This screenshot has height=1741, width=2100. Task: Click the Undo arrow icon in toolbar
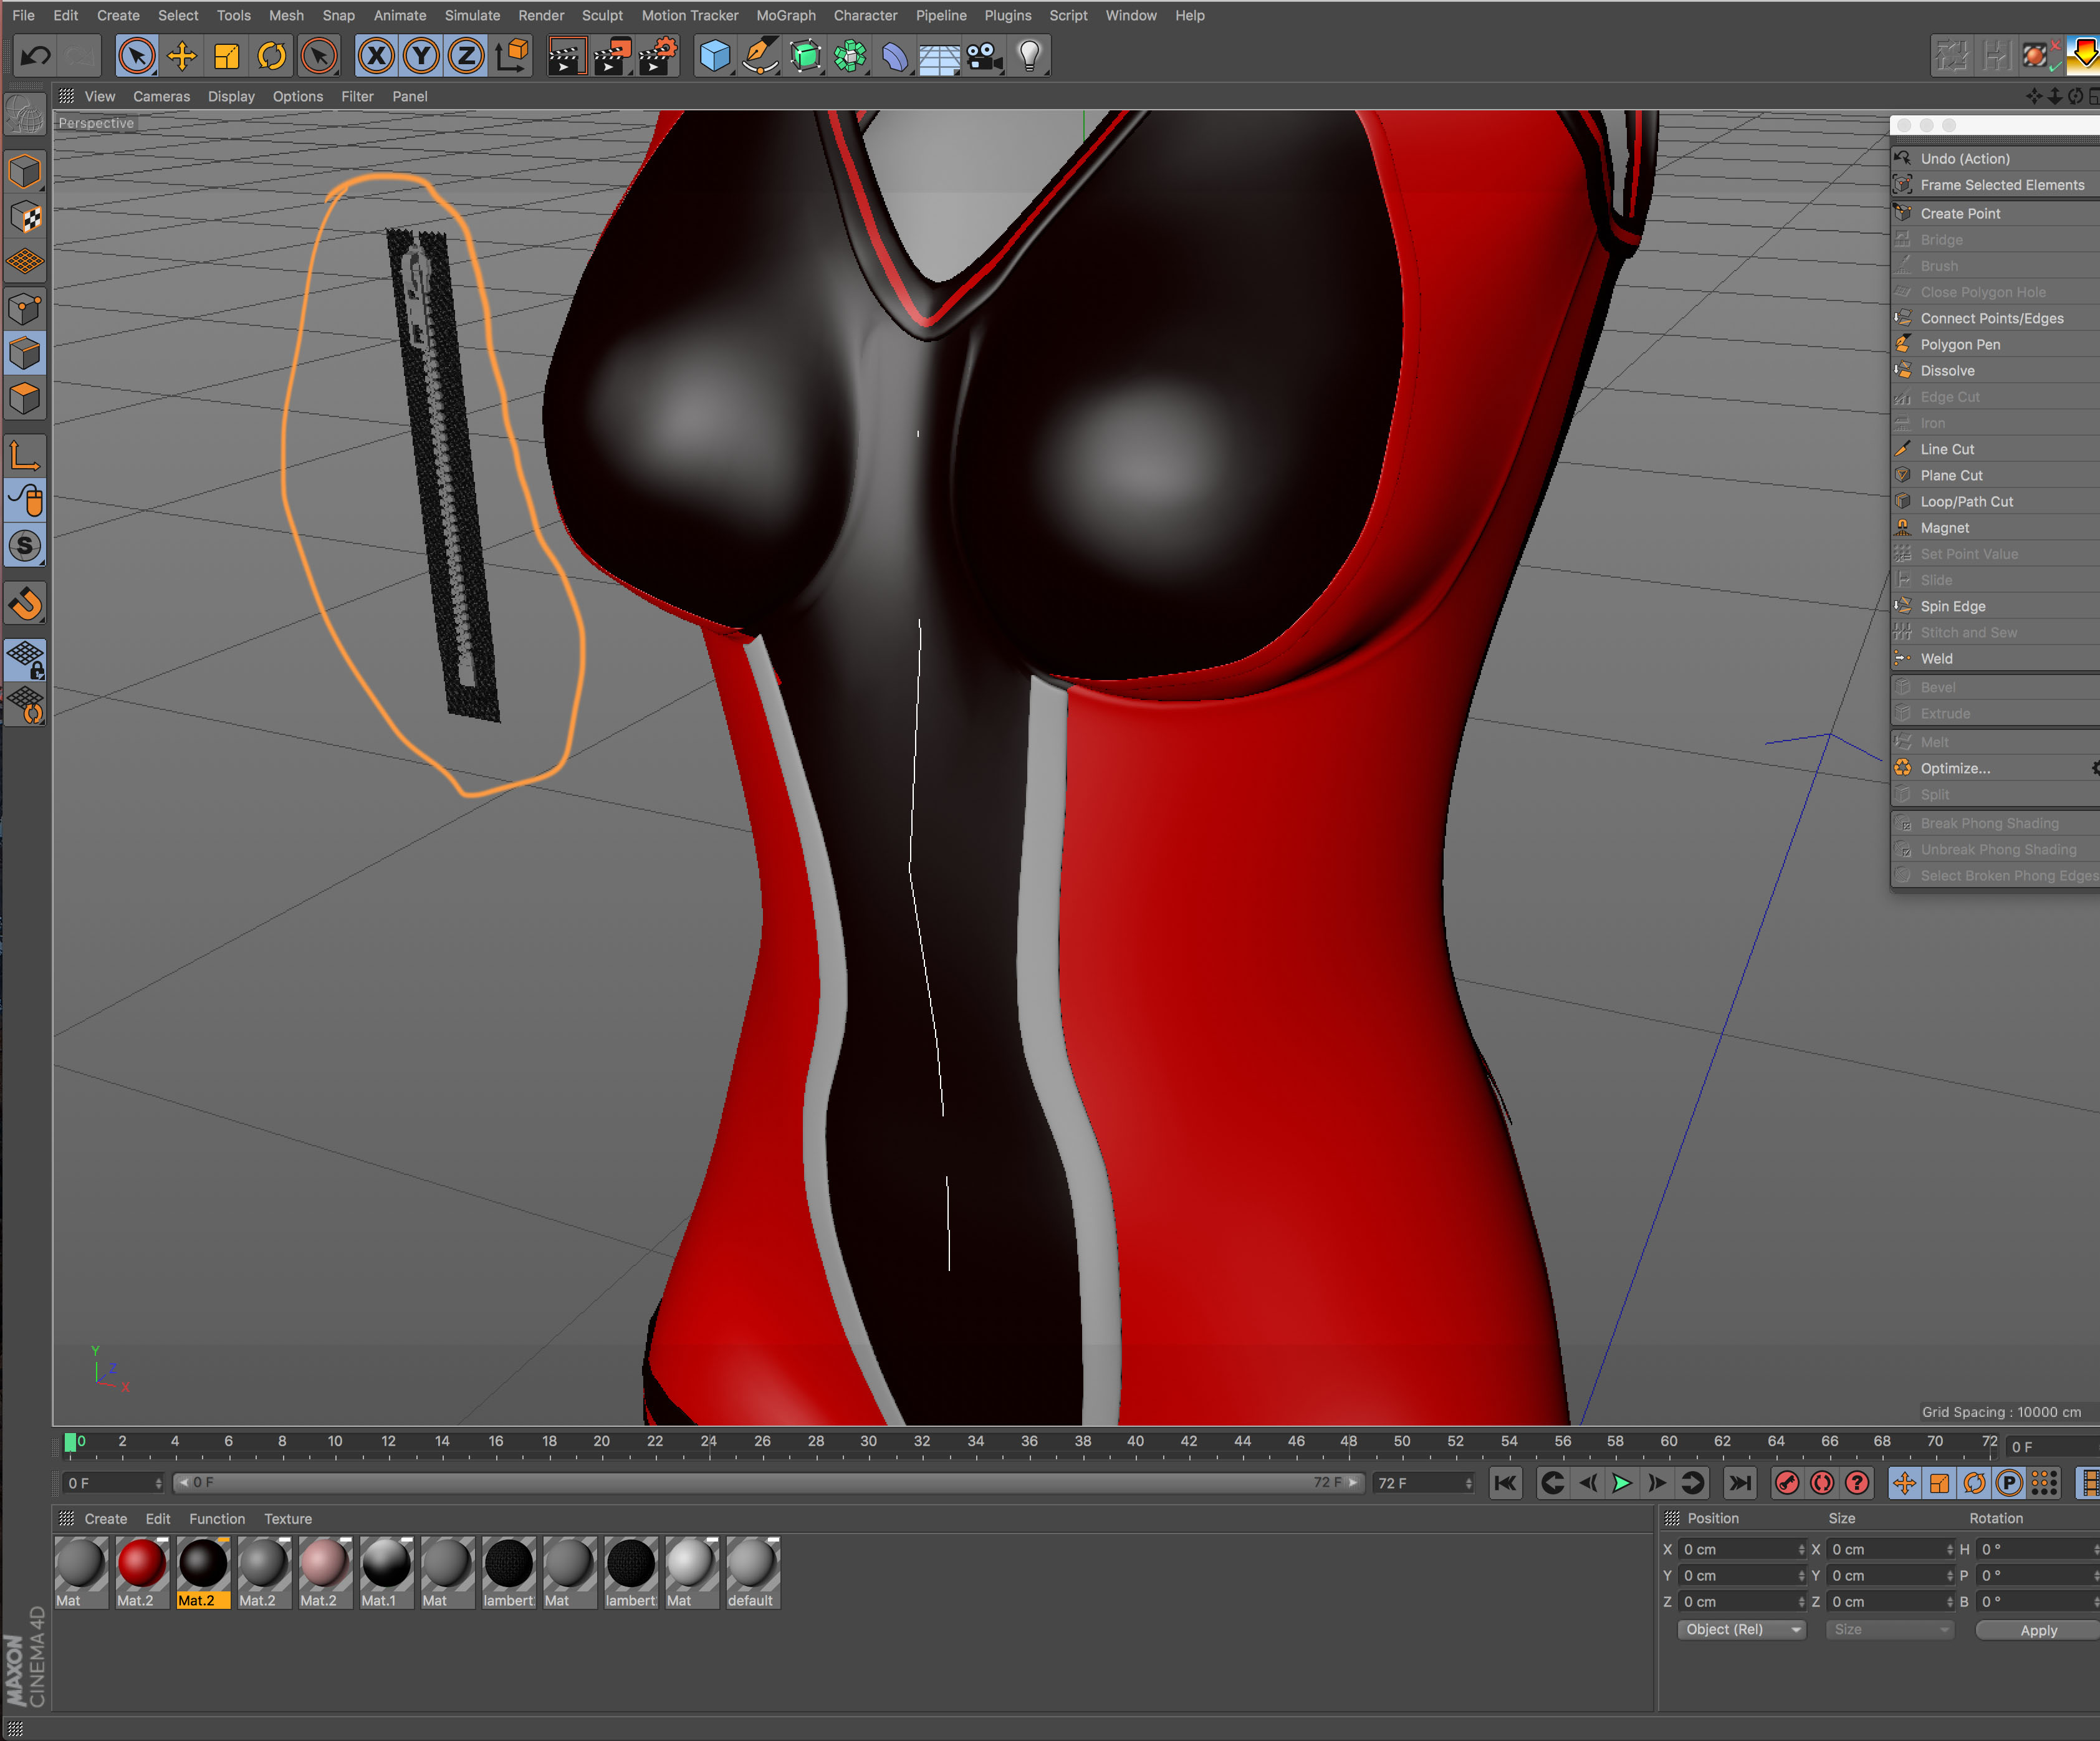36,56
